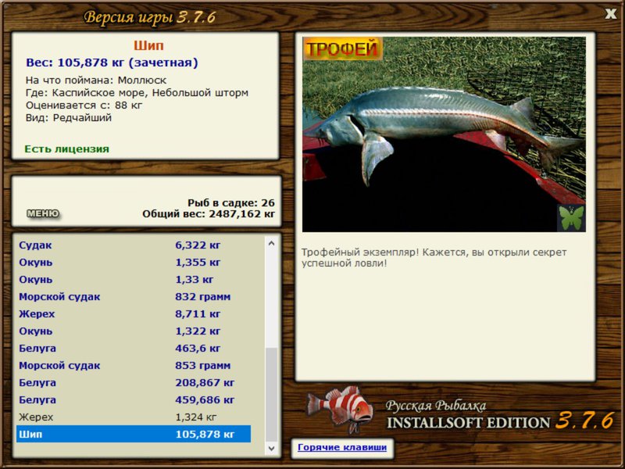Viewport: 625px width, 469px height.
Task: Click the Вес: 105,878 кг (зачетная) text
Action: pyautogui.click(x=112, y=63)
